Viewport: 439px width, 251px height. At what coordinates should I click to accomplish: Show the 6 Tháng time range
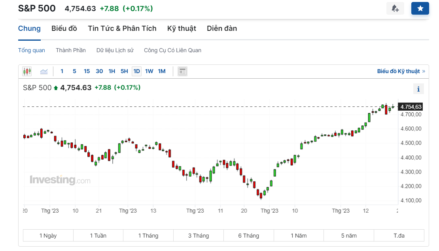(249, 236)
